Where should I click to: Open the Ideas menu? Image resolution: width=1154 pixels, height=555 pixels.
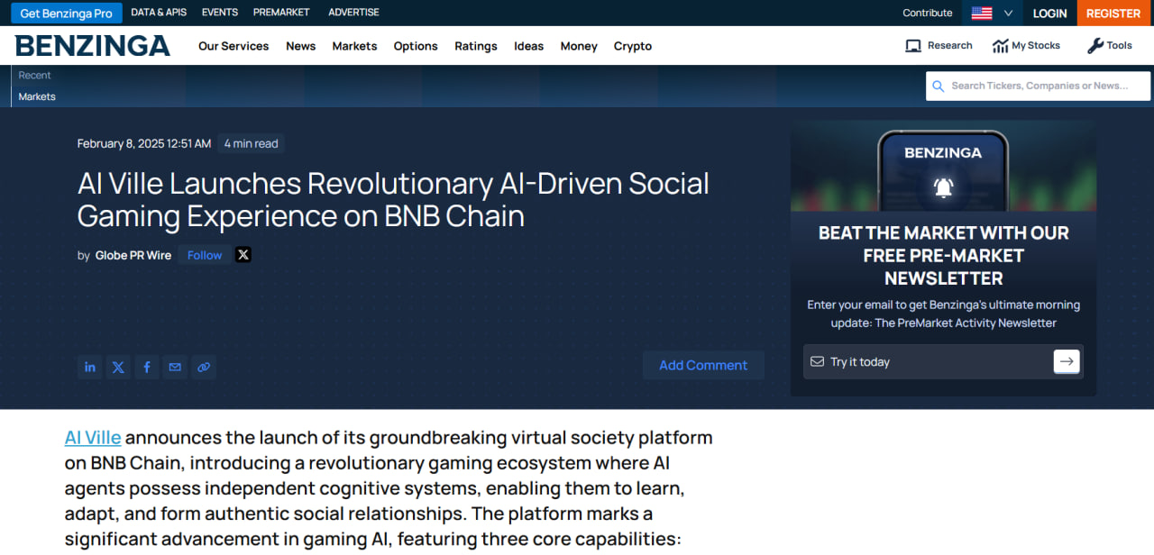[x=528, y=46]
